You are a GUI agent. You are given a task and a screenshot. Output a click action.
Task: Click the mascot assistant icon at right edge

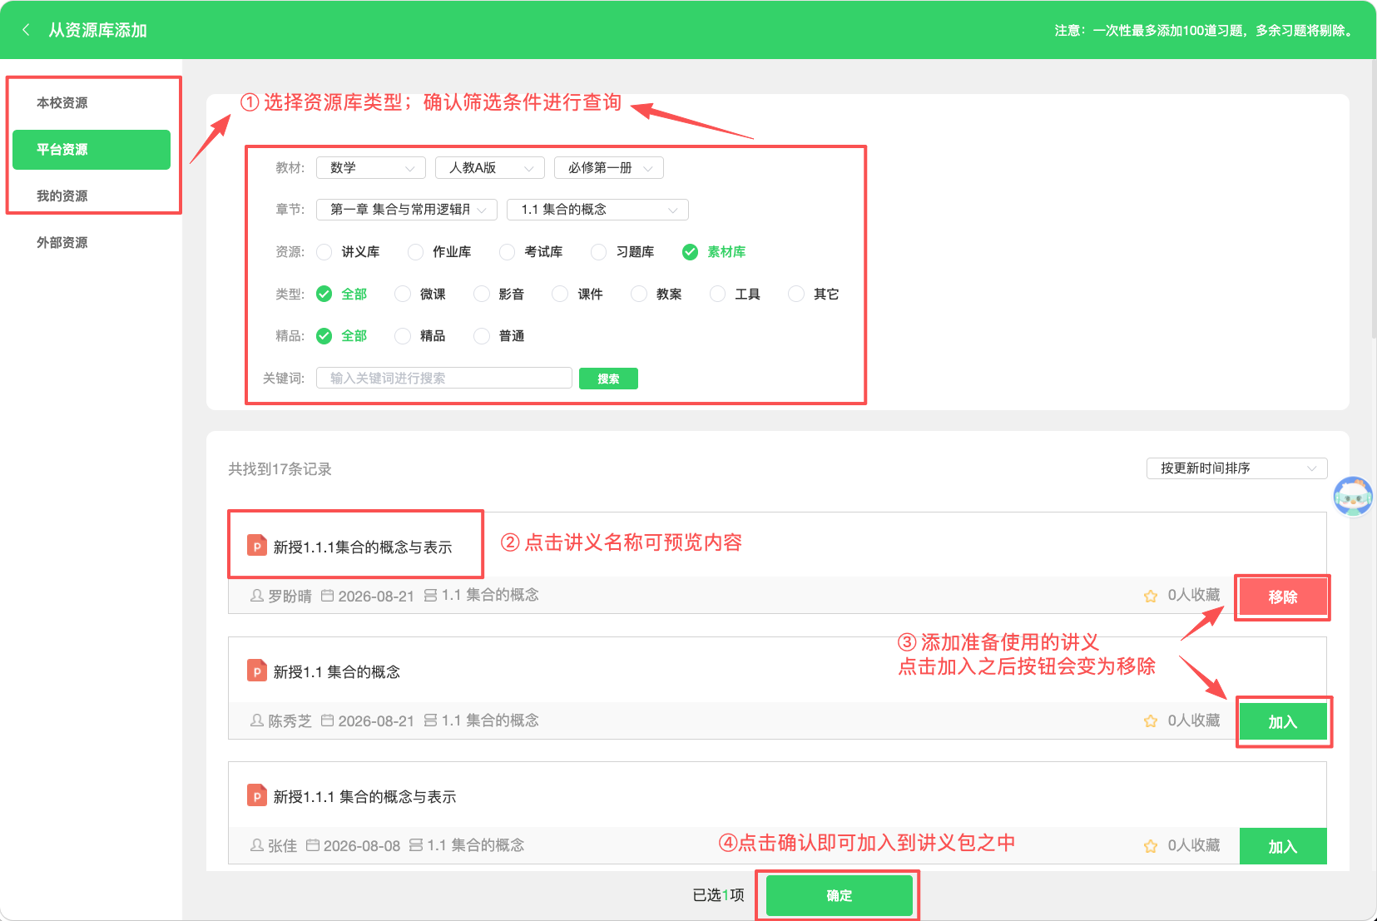click(1353, 497)
